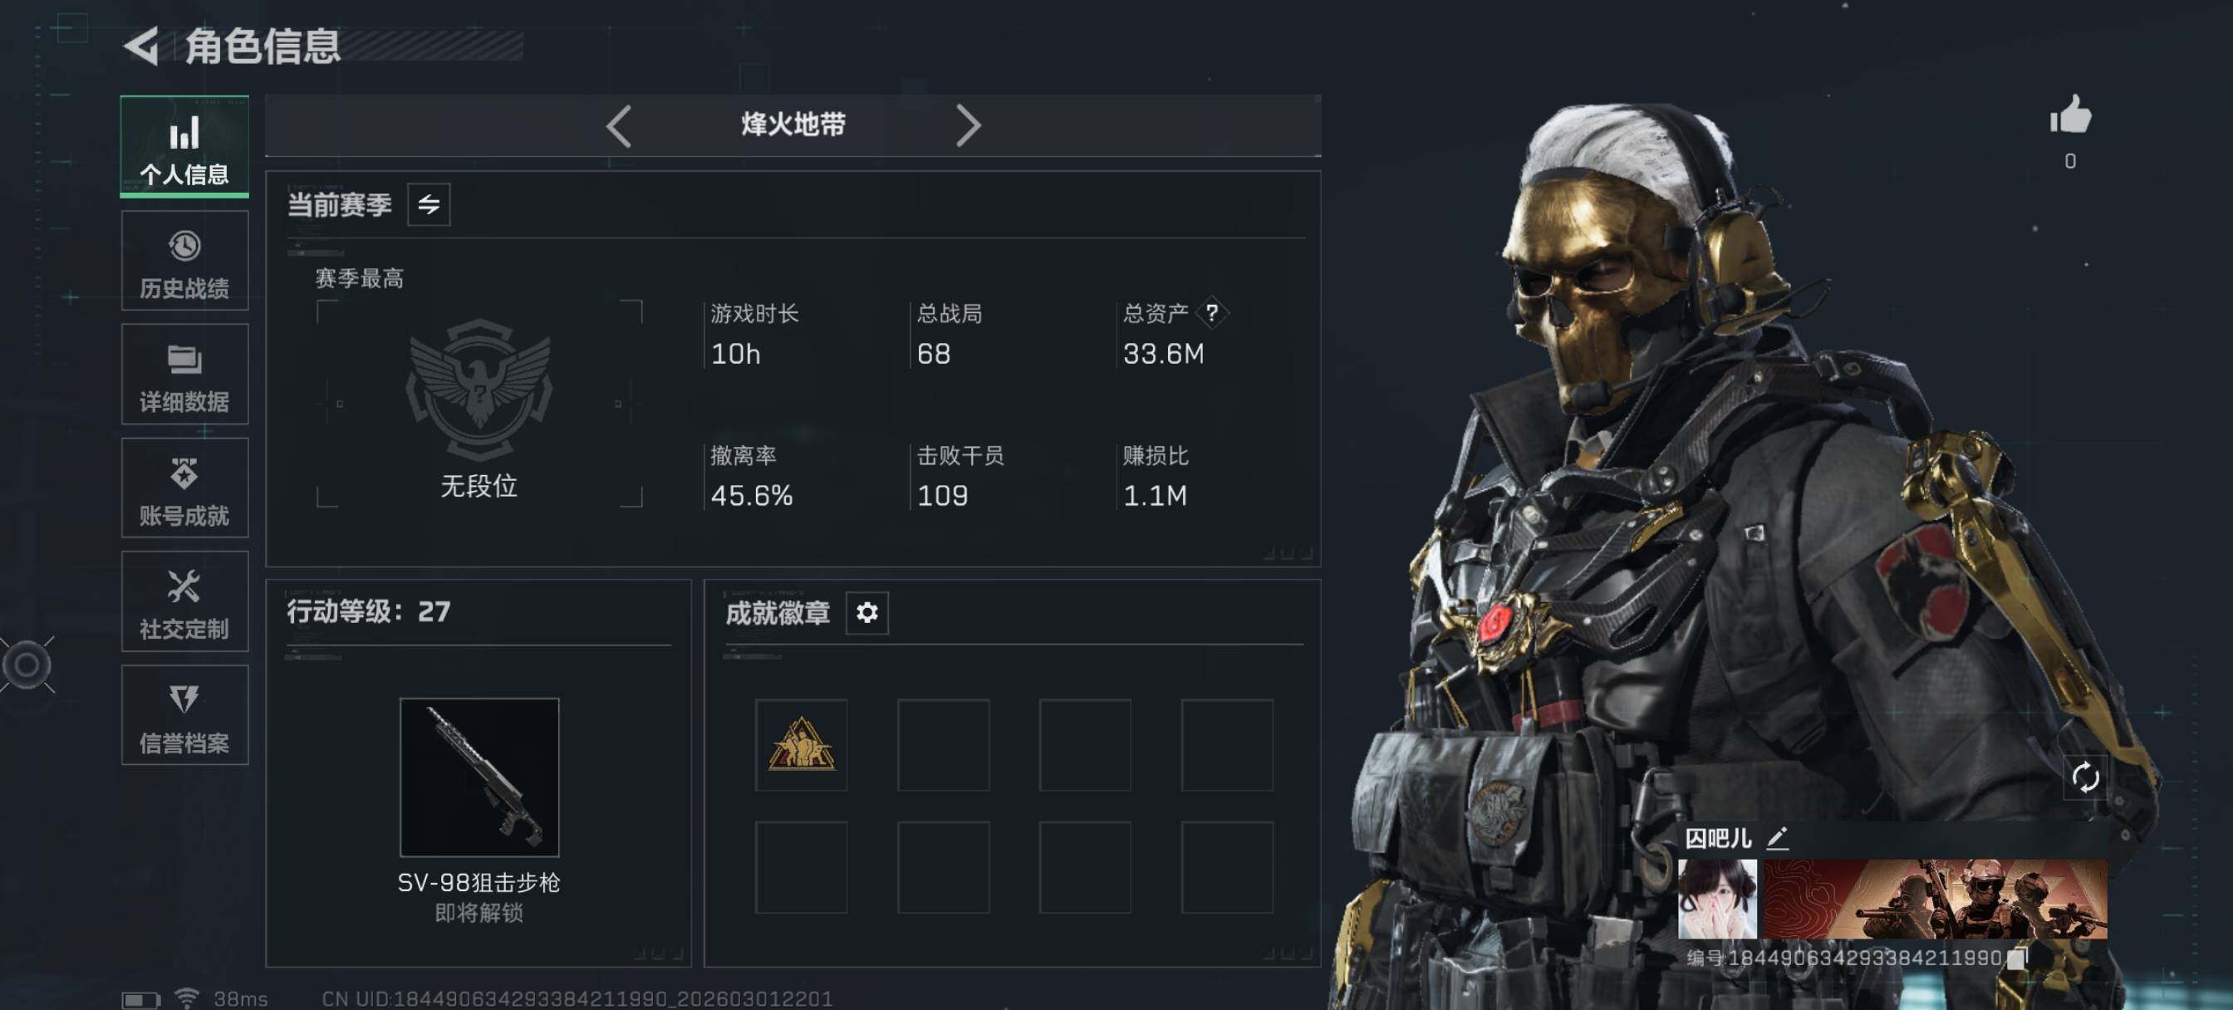Open the 详细数据 tab
2233x1010 pixels.
(x=184, y=374)
